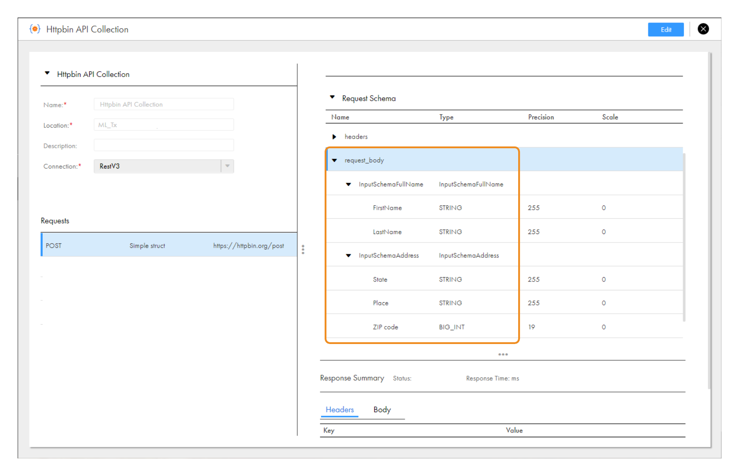
Task: Collapse the Httpbin API Collection section
Action: point(47,73)
